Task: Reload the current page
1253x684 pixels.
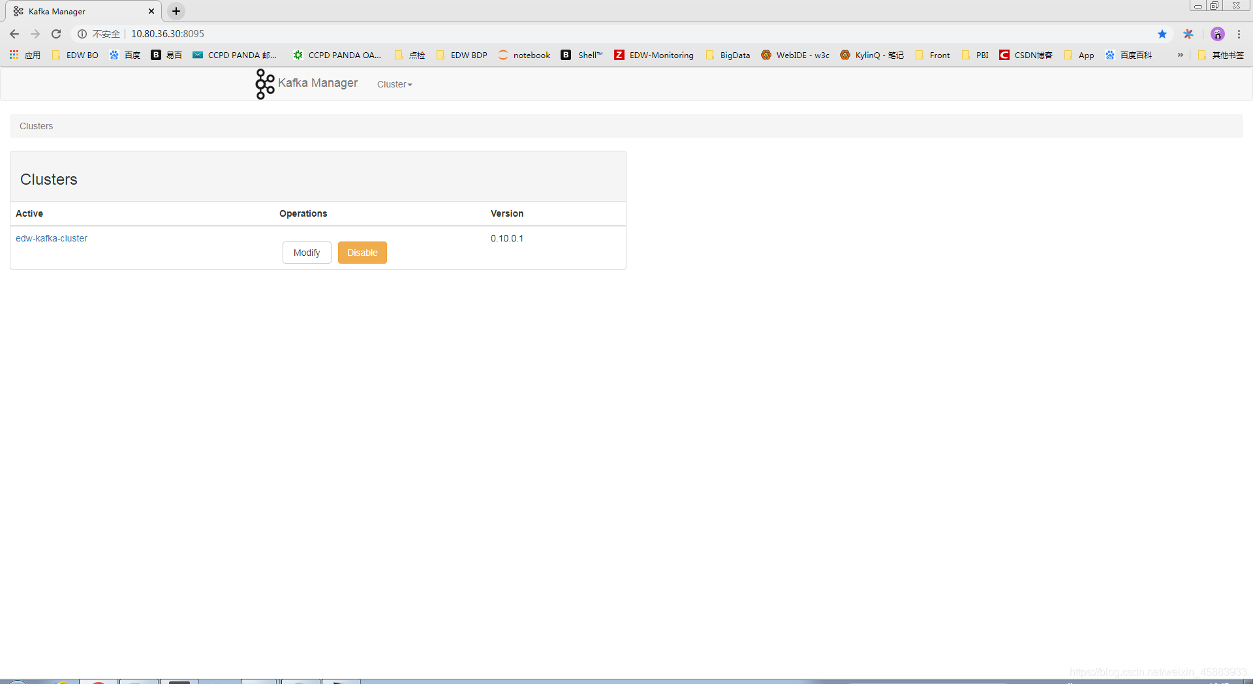Action: [56, 34]
